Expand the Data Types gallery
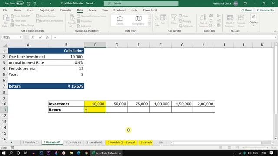 coord(149,25)
